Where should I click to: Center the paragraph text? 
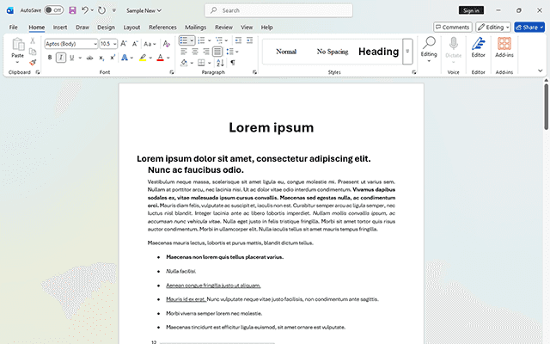coord(195,52)
